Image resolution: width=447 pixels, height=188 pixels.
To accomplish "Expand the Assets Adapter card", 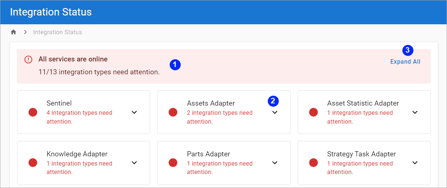I will [275, 112].
